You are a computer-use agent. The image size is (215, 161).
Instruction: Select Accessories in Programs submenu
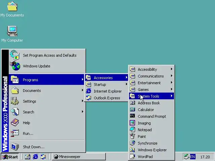click(106, 77)
